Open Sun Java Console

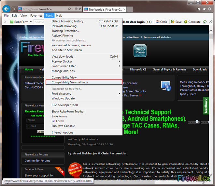click(84, 126)
